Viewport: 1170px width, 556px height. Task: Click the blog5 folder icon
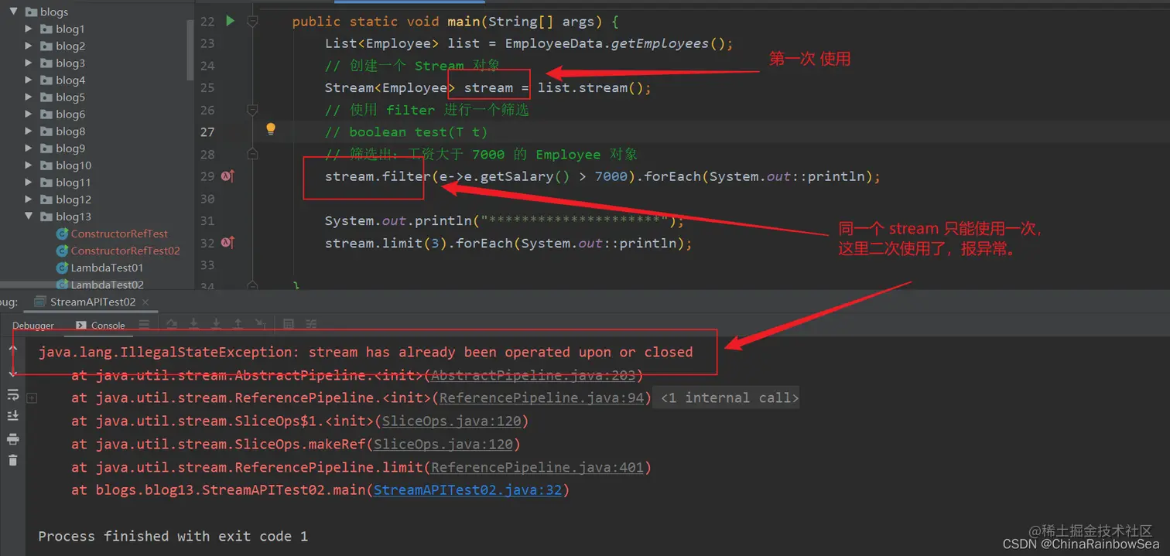click(x=46, y=97)
